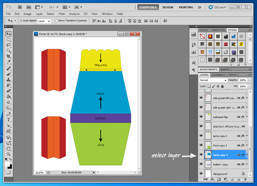
Task: Open the Image menu
Action: [28, 14]
